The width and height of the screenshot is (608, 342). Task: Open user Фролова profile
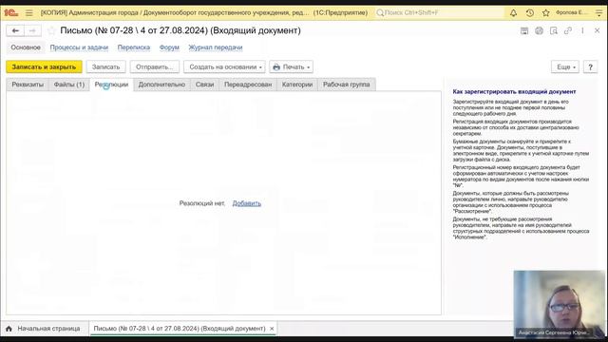[571, 12]
